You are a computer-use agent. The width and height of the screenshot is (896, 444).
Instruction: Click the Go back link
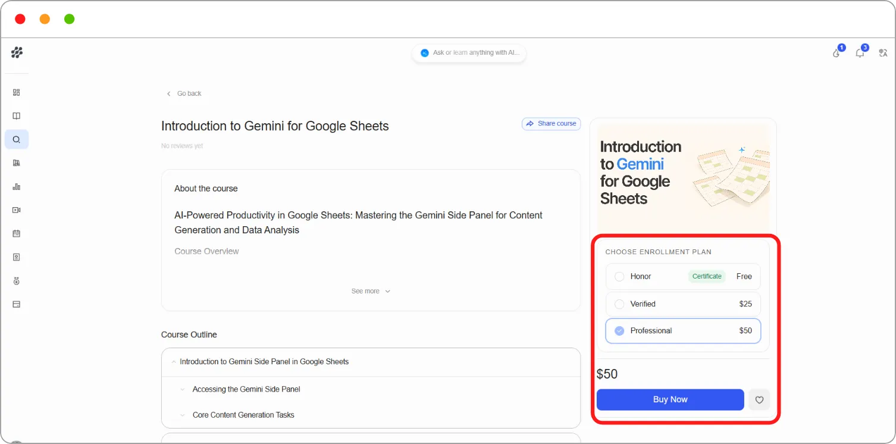tap(189, 93)
